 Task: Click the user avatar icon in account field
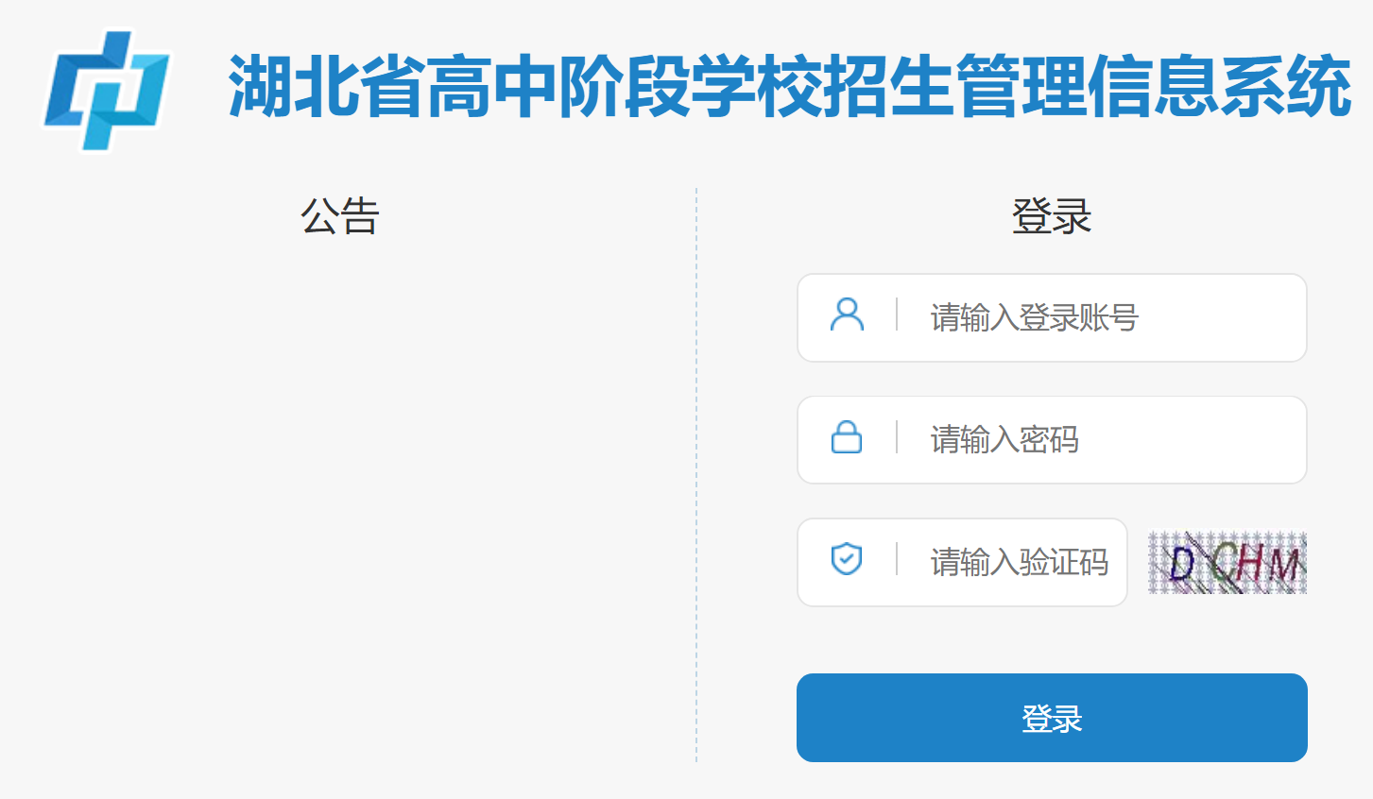[x=847, y=315]
